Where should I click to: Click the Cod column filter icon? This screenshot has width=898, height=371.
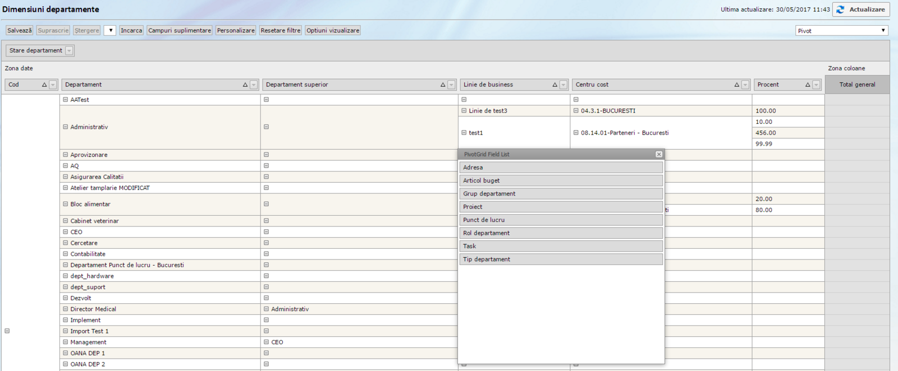tap(53, 85)
